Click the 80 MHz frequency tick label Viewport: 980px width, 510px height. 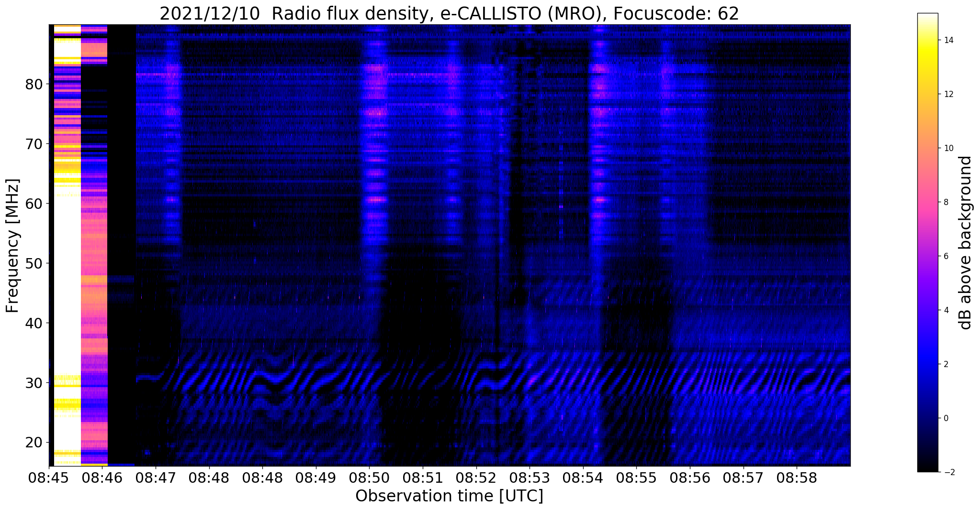34,84
